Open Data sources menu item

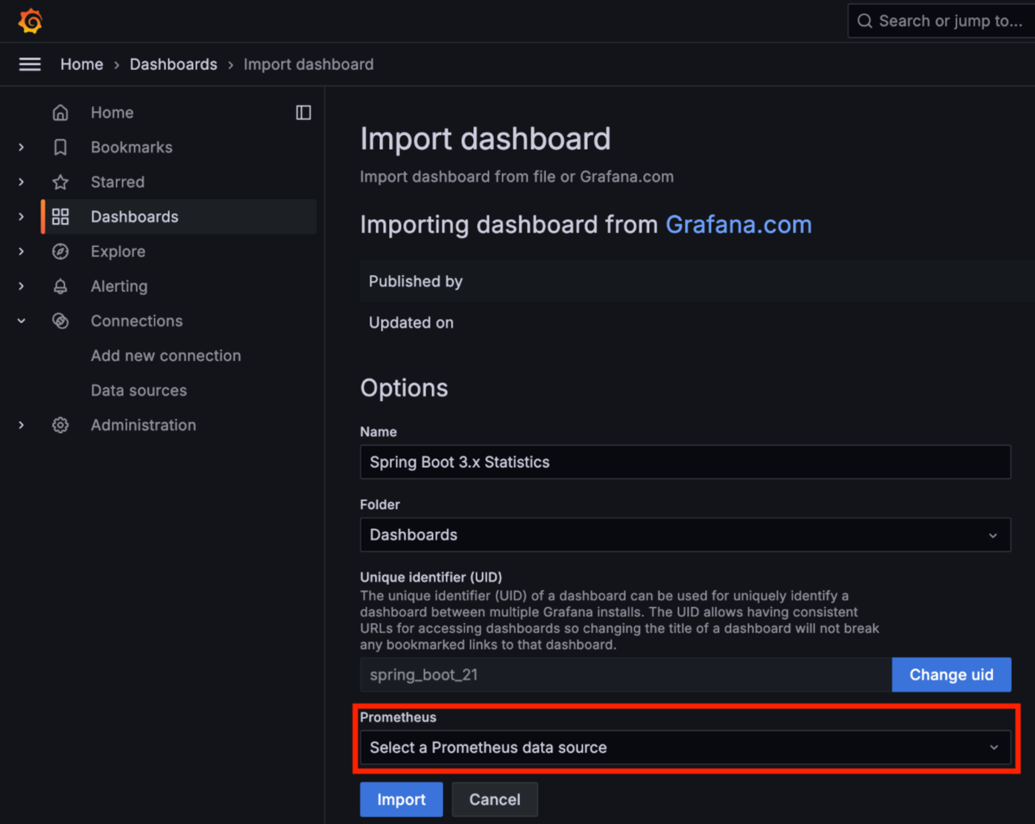139,390
